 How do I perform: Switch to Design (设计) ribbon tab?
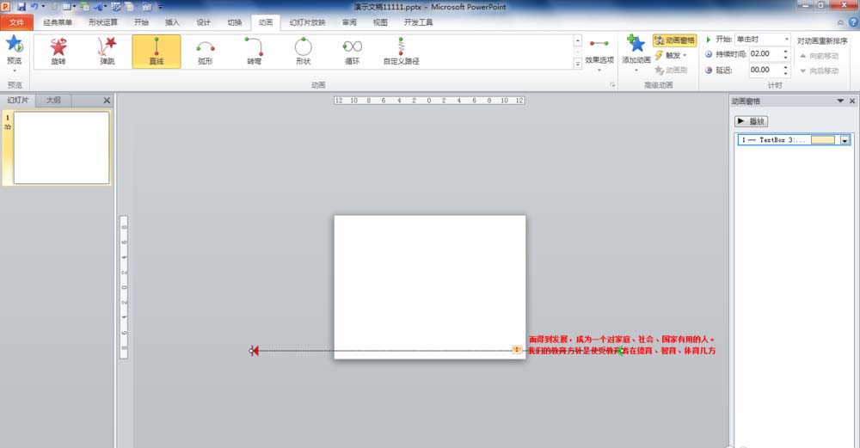point(204,22)
